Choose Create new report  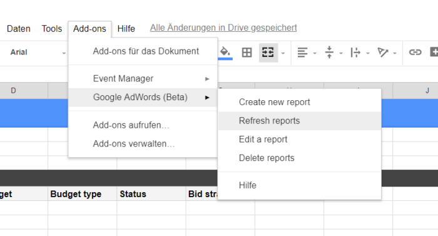[x=300, y=102]
